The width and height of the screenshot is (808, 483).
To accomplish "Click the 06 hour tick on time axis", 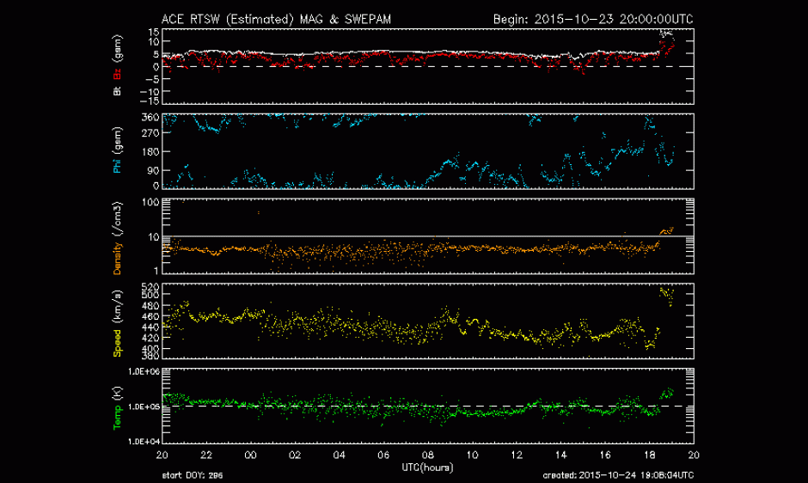I will pyautogui.click(x=383, y=454).
